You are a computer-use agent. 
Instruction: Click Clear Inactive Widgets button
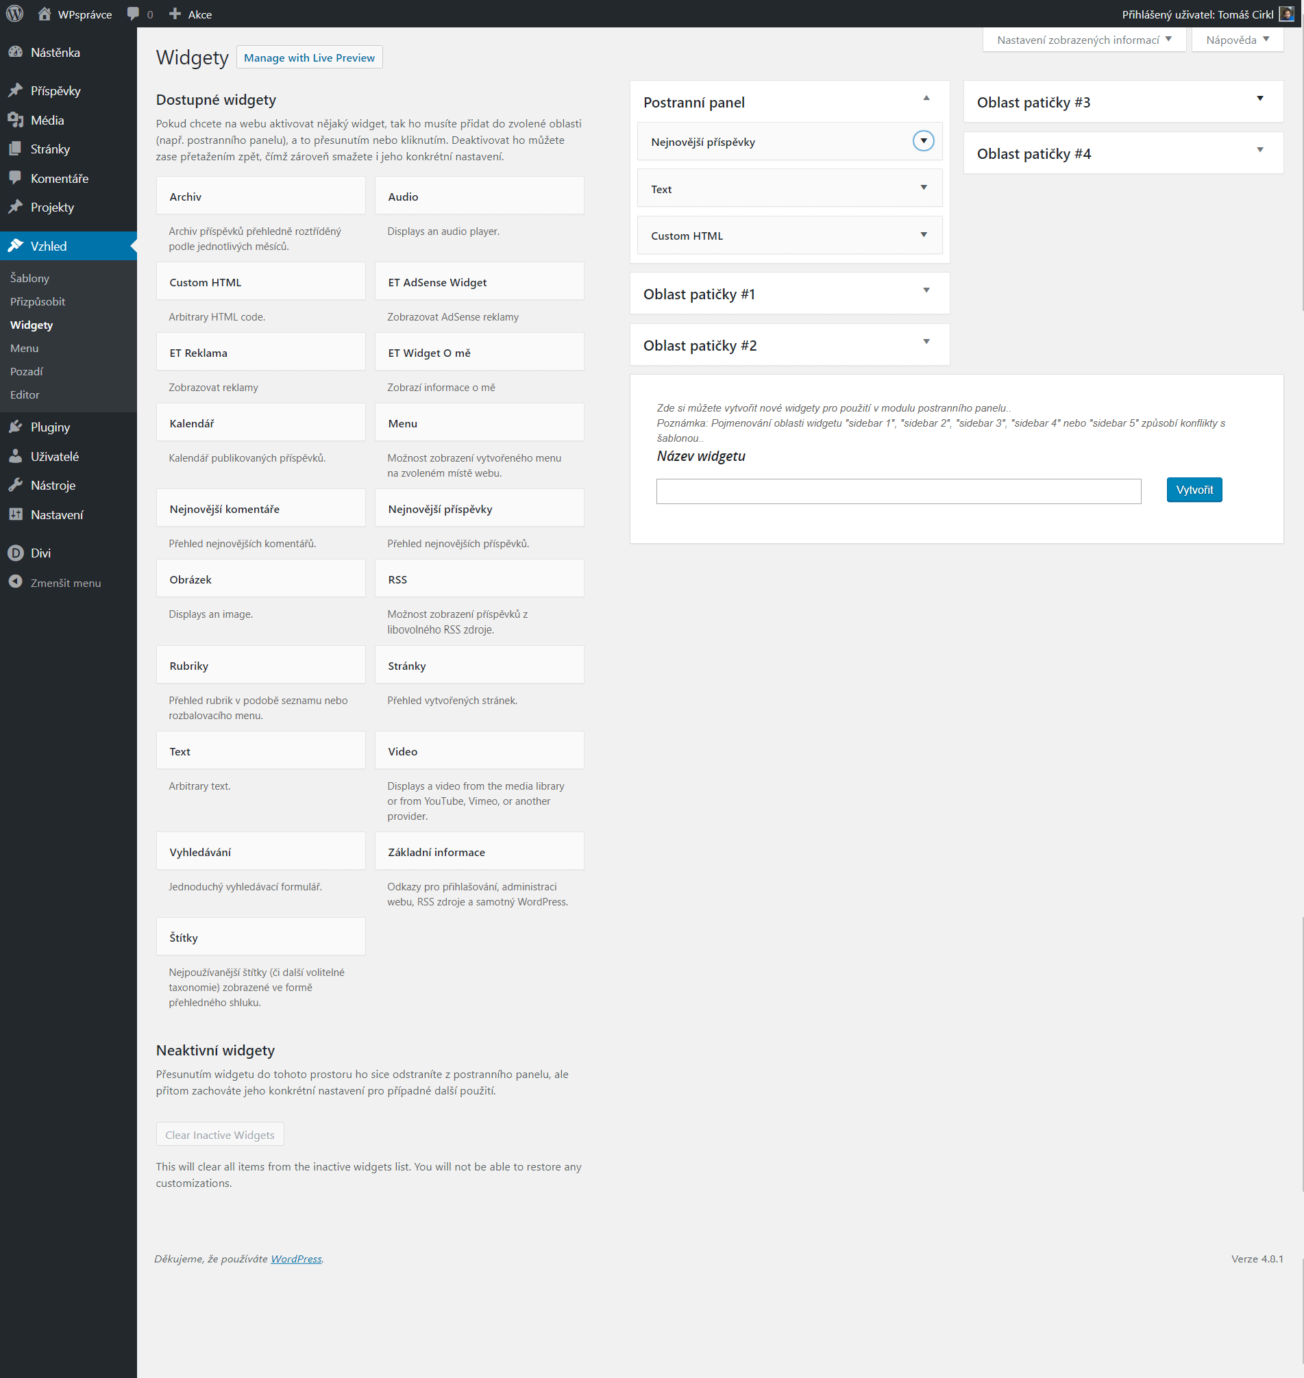[x=220, y=1134]
